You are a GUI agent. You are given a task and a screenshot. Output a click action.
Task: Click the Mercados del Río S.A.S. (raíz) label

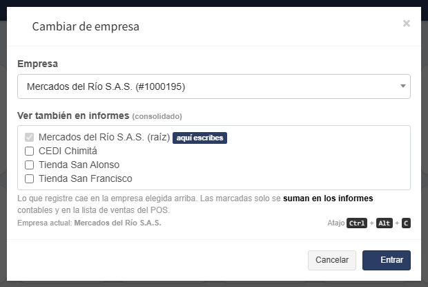click(104, 137)
